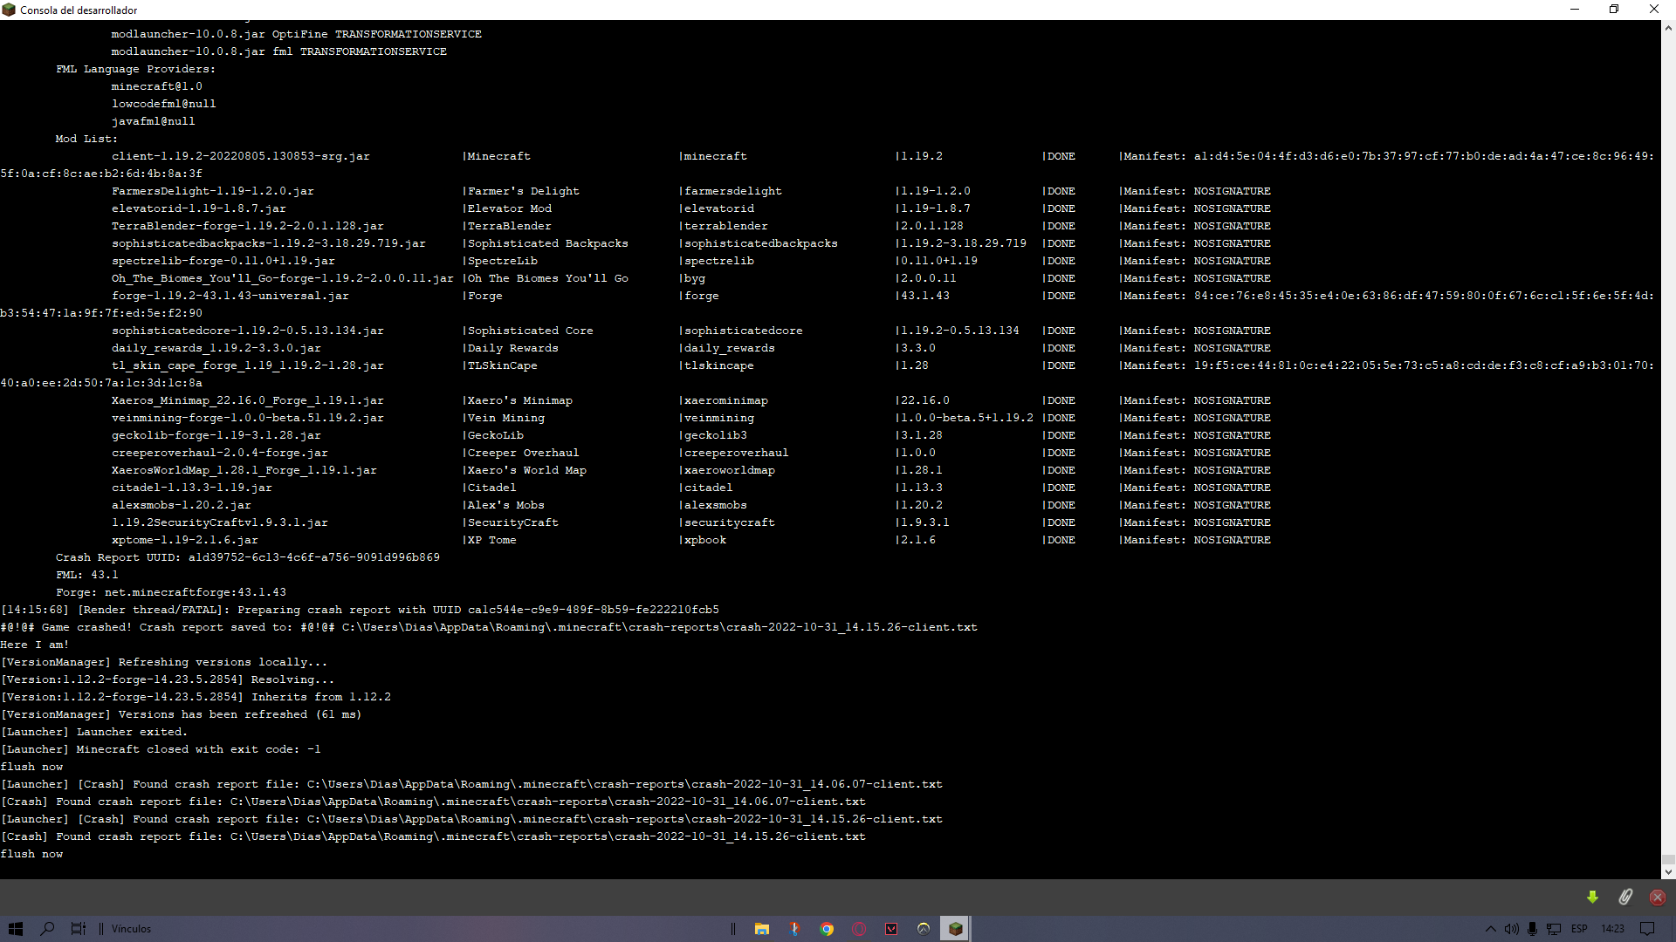Minimize the Consola del desarrollador window

pos(1575,10)
